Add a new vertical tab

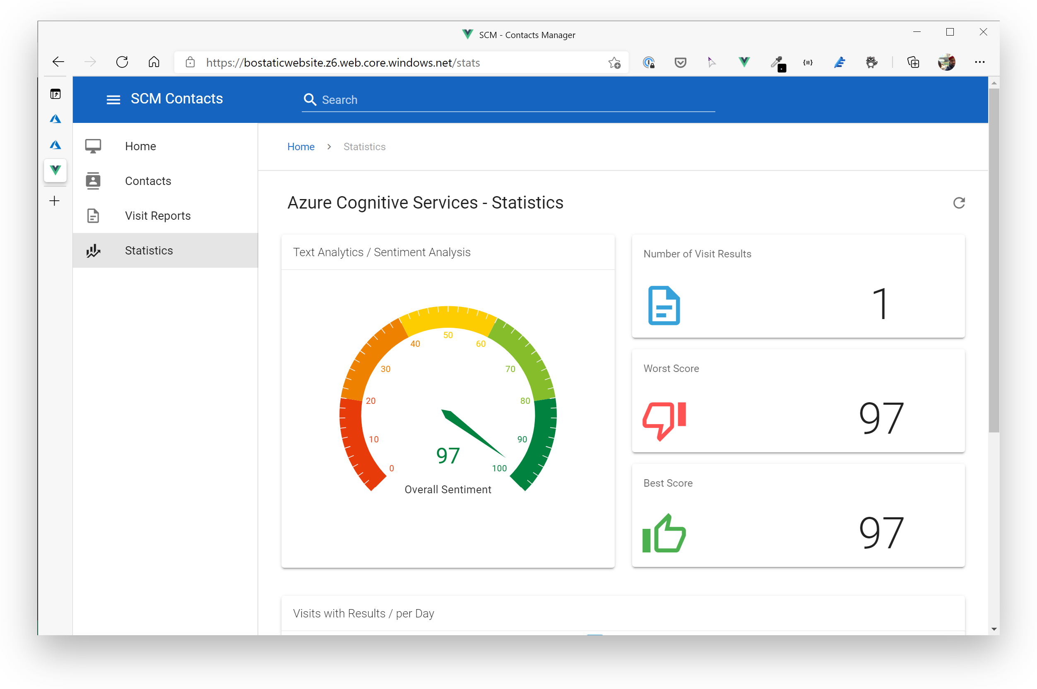(x=55, y=201)
